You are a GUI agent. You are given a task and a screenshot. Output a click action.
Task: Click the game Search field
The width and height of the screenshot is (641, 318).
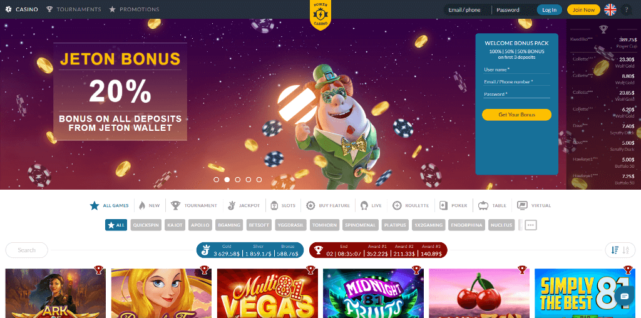(x=26, y=250)
